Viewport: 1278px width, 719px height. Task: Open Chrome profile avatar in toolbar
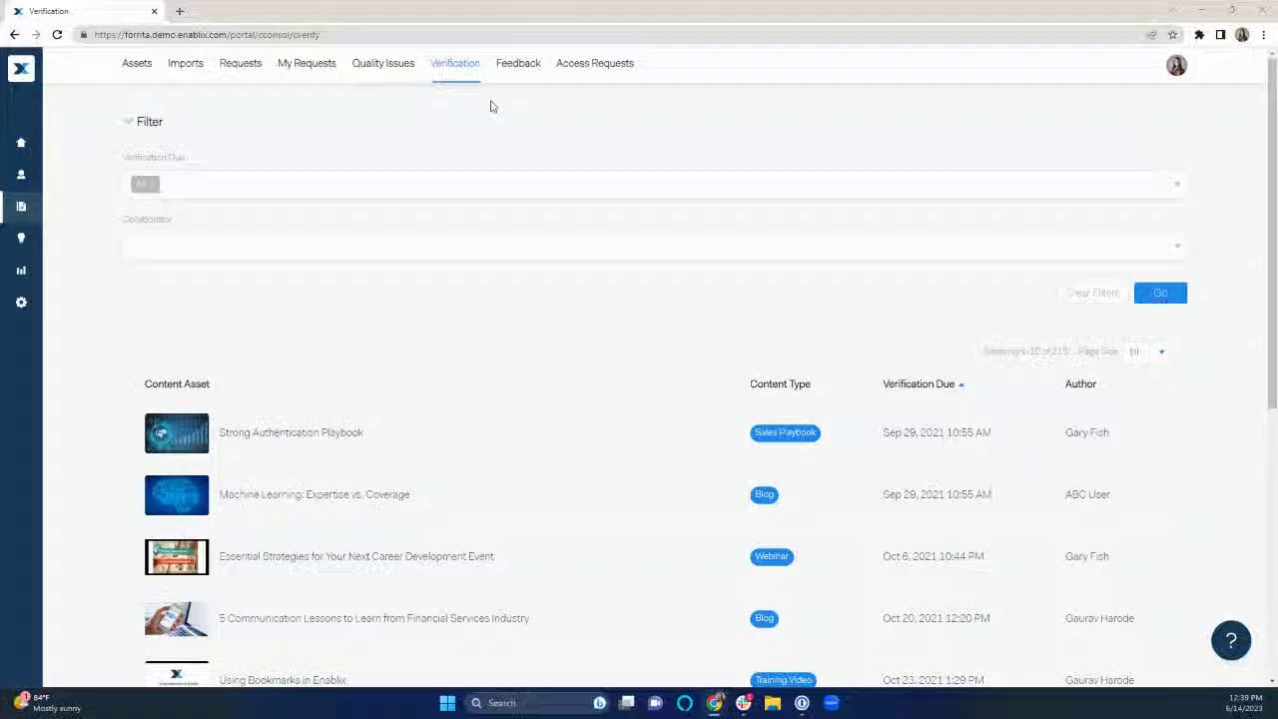[x=1242, y=35]
